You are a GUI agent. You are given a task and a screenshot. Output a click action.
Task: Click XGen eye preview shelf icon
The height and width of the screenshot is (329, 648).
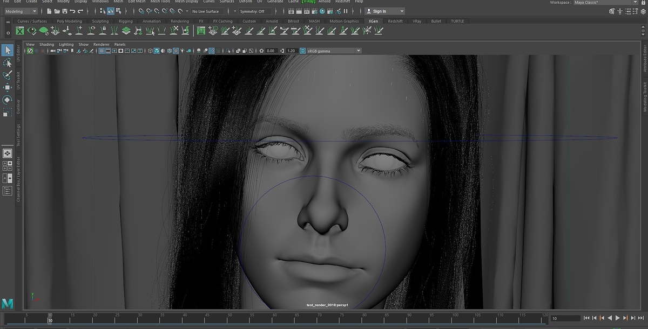click(x=31, y=31)
